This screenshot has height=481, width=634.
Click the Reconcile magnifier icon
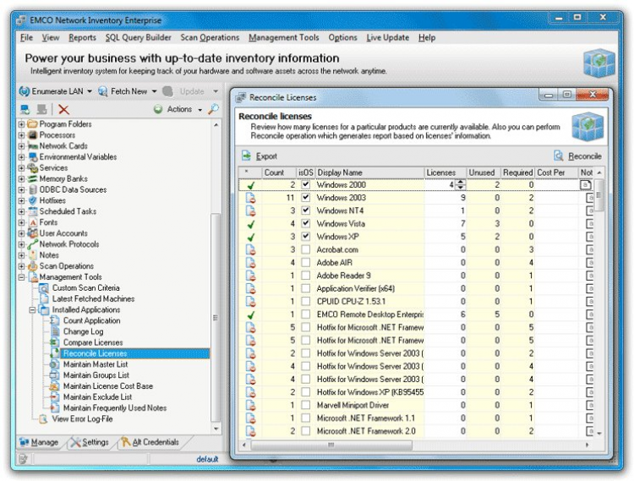pyautogui.click(x=559, y=156)
